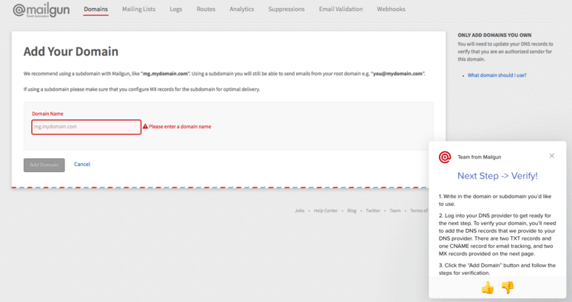This screenshot has height=302, width=572.
Task: Open the Webhooks tab
Action: [391, 9]
